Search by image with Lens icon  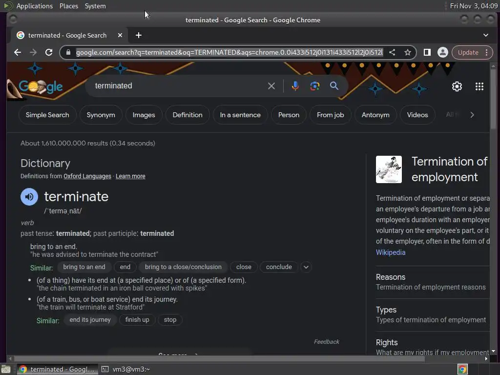point(315,86)
